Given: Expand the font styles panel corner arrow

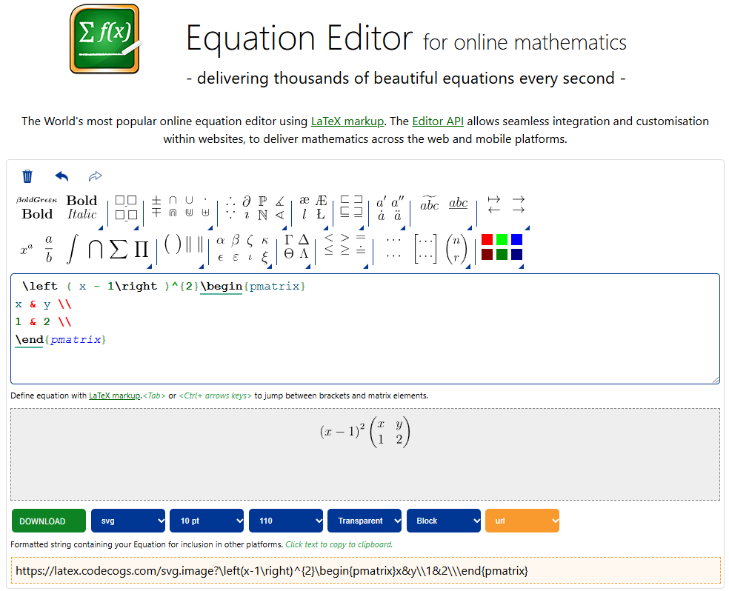Looking at the screenshot, I should click(x=101, y=227).
